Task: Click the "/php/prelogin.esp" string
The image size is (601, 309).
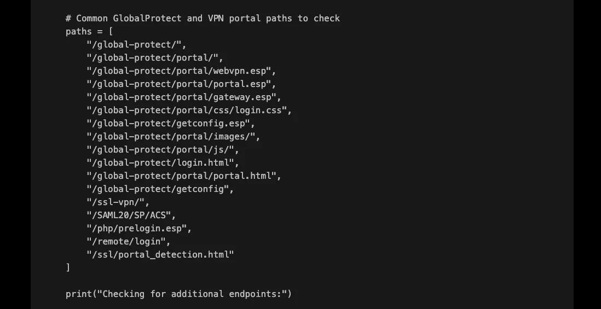Action: (139, 229)
